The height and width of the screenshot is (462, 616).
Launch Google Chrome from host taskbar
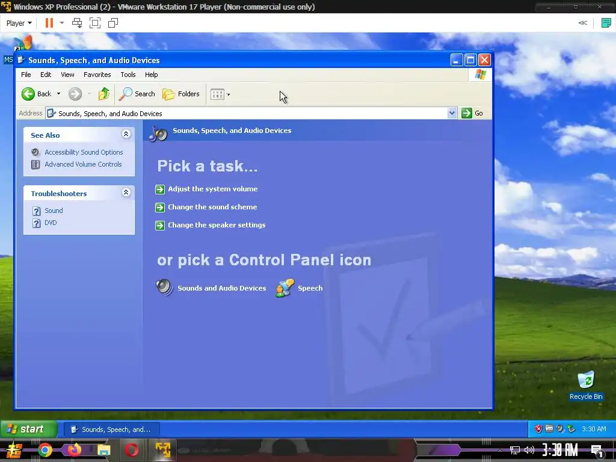pos(45,450)
